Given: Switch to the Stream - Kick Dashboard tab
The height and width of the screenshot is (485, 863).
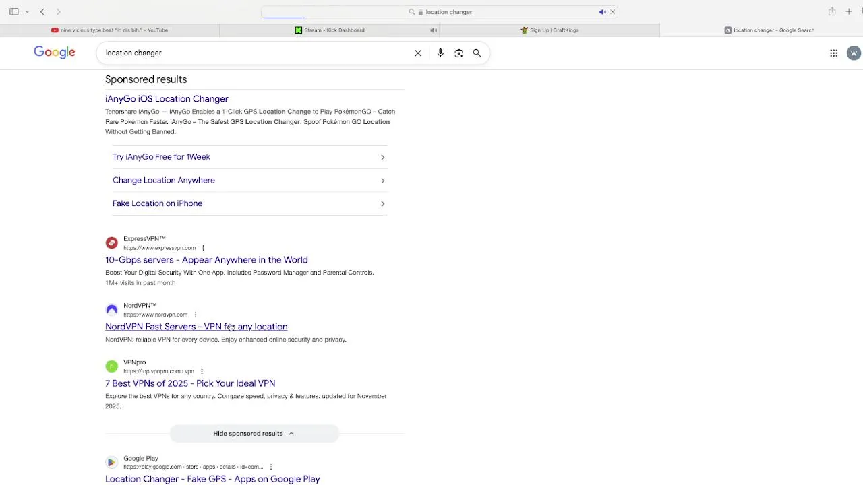Looking at the screenshot, I should [330, 30].
